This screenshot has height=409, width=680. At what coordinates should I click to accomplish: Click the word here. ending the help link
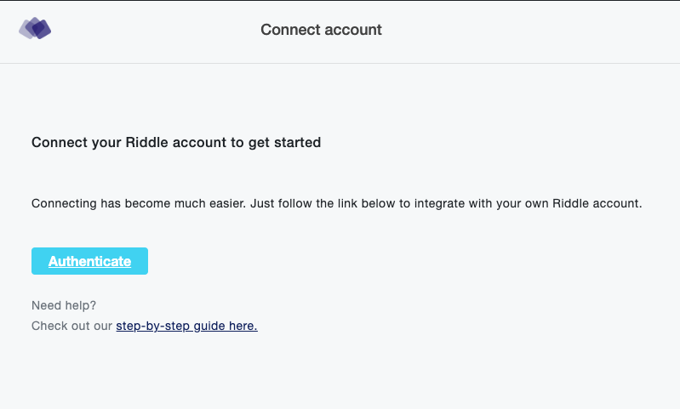click(243, 326)
